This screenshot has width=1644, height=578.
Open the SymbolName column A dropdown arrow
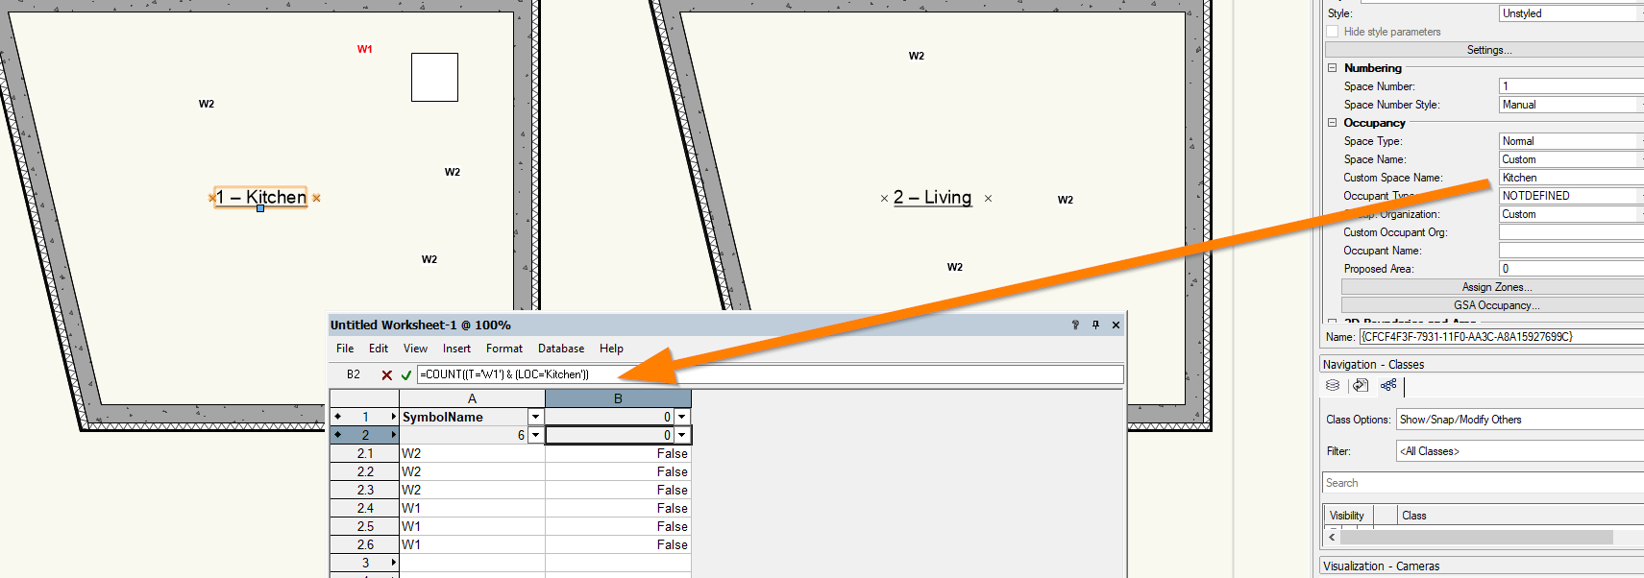535,417
